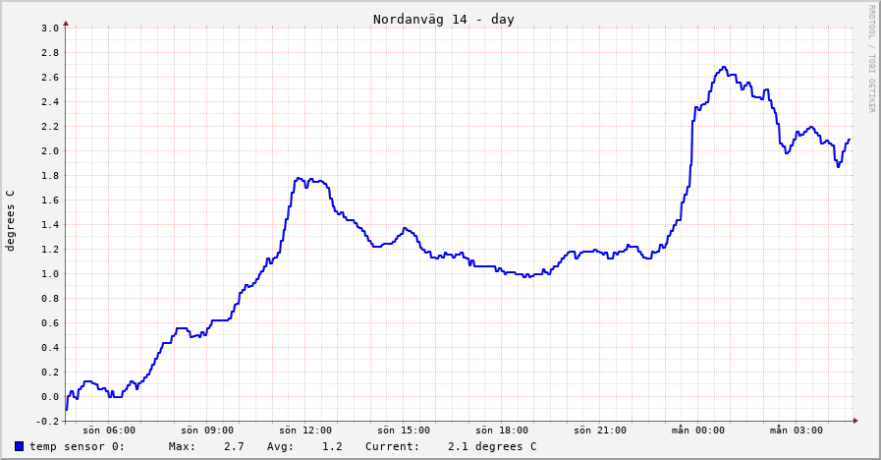Click the -0.2 tick label on y-axis
Screen dimensions: 881x460
pyautogui.click(x=46, y=421)
